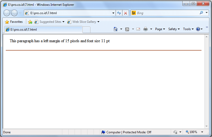Expand the address bar history dropdown arrow
Image resolution: width=212 pixels, height=137 pixels.
[113, 13]
